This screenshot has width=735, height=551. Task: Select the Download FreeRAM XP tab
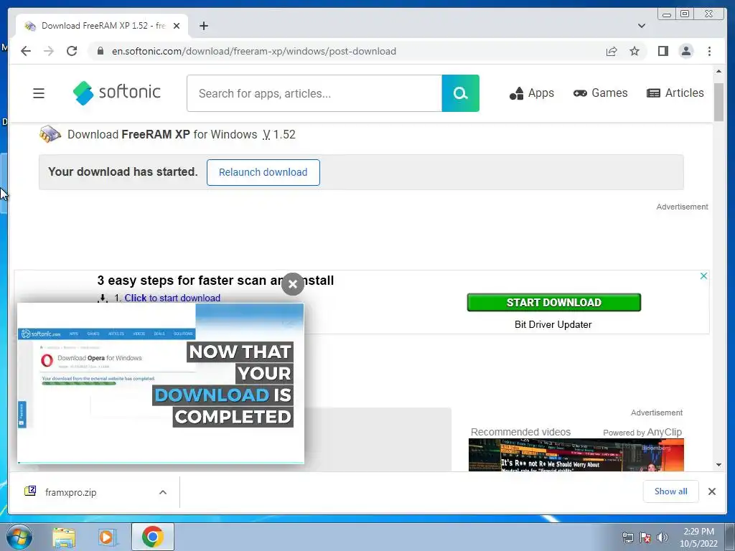click(x=102, y=26)
